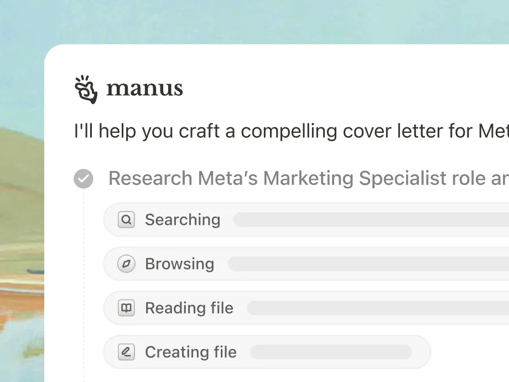
Task: Click the Reading file gray detail bar
Action: pos(377,308)
